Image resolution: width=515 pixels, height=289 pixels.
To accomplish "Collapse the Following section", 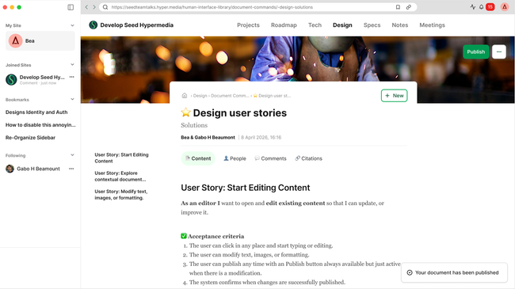I will coord(72,155).
